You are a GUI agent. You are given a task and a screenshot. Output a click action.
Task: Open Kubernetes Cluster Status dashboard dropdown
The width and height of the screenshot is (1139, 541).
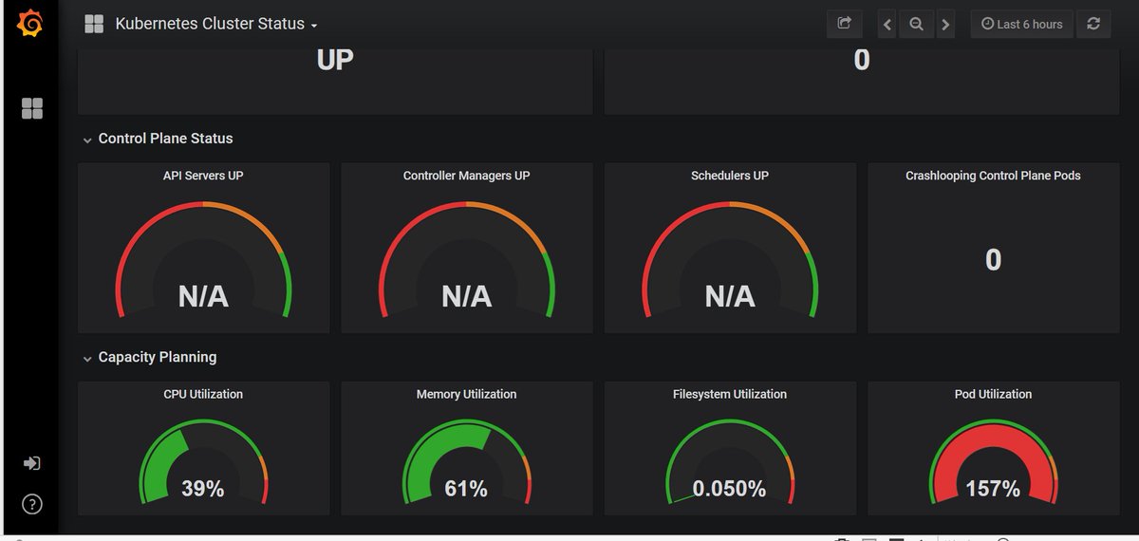pyautogui.click(x=216, y=24)
